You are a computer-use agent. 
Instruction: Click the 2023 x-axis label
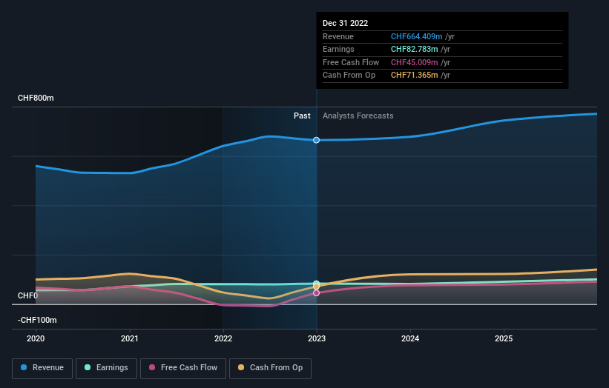(317, 338)
